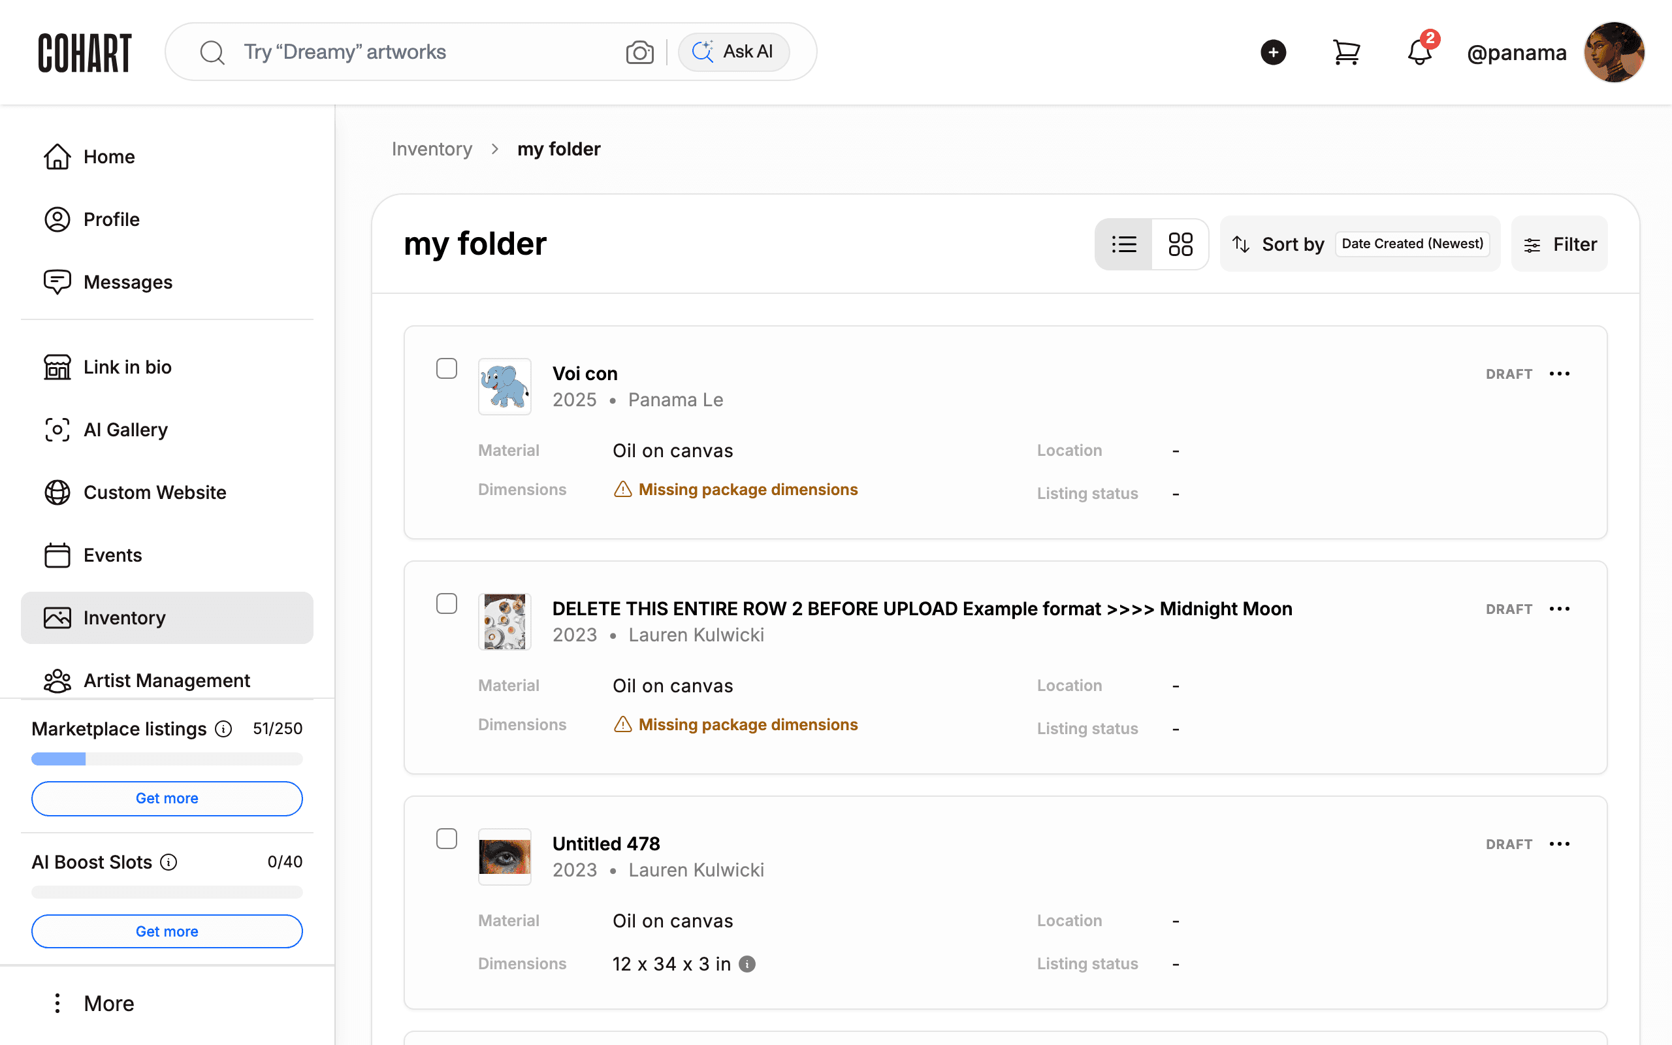The width and height of the screenshot is (1672, 1045).
Task: Switch to list view
Action: pos(1124,244)
